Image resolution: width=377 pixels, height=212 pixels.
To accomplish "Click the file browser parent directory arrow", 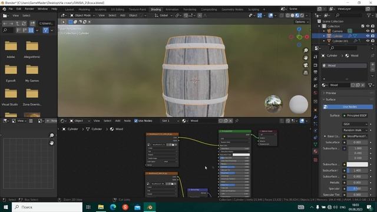I will pos(18,24).
